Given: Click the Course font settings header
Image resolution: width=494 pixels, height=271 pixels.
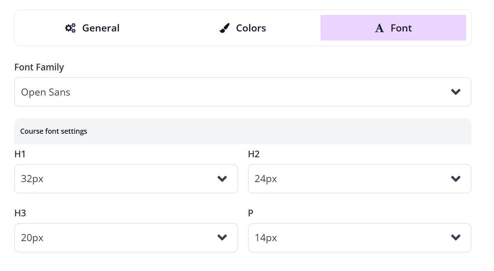Looking at the screenshot, I should tap(54, 131).
